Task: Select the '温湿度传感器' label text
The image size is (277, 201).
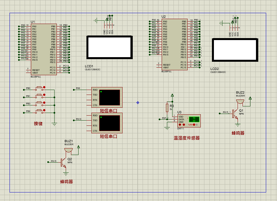Action: click(x=187, y=138)
